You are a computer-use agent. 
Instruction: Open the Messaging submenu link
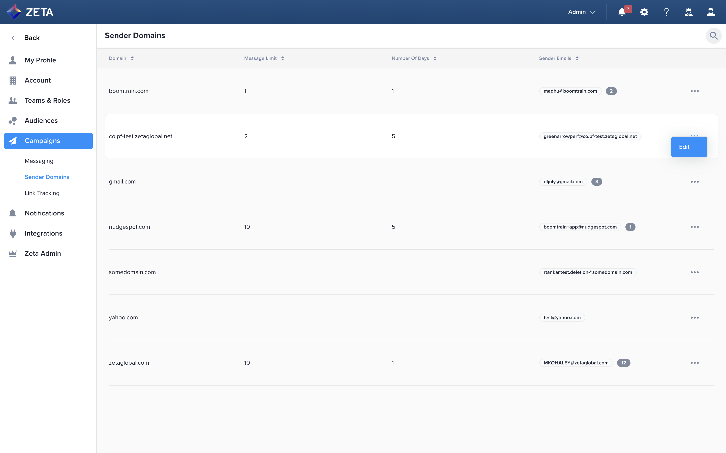39,161
